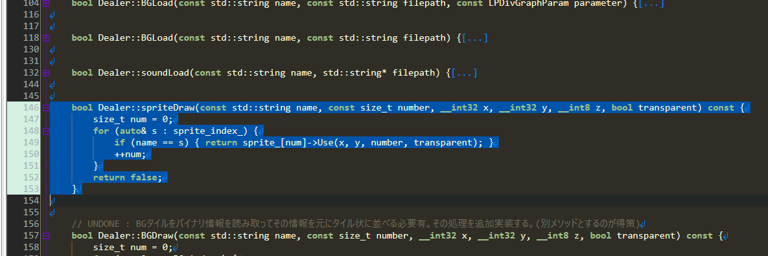This screenshot has height=256, width=768.
Task: Click 'size_t num = 0;' on line 158
Action: [133, 247]
